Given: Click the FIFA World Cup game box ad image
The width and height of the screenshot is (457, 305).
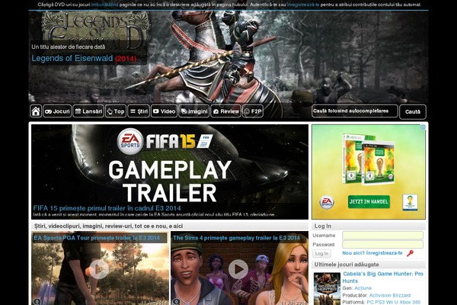Looking at the screenshot, I should (x=369, y=159).
